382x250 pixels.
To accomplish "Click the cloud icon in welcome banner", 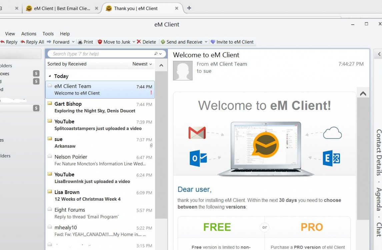I will (x=332, y=133).
